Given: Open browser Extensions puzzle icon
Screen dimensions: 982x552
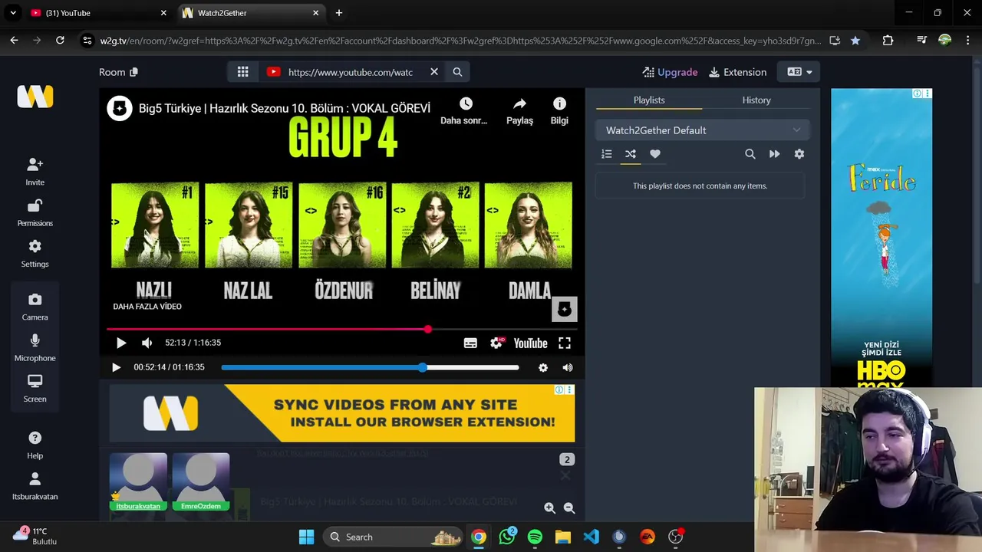Looking at the screenshot, I should pyautogui.click(x=888, y=41).
